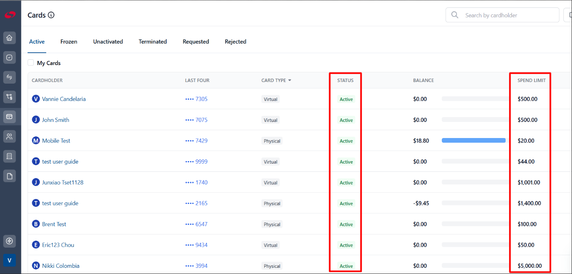
Task: Focus the Search by cardholder field
Action: click(x=502, y=15)
